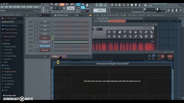Open the FILE menu

point(2,7)
